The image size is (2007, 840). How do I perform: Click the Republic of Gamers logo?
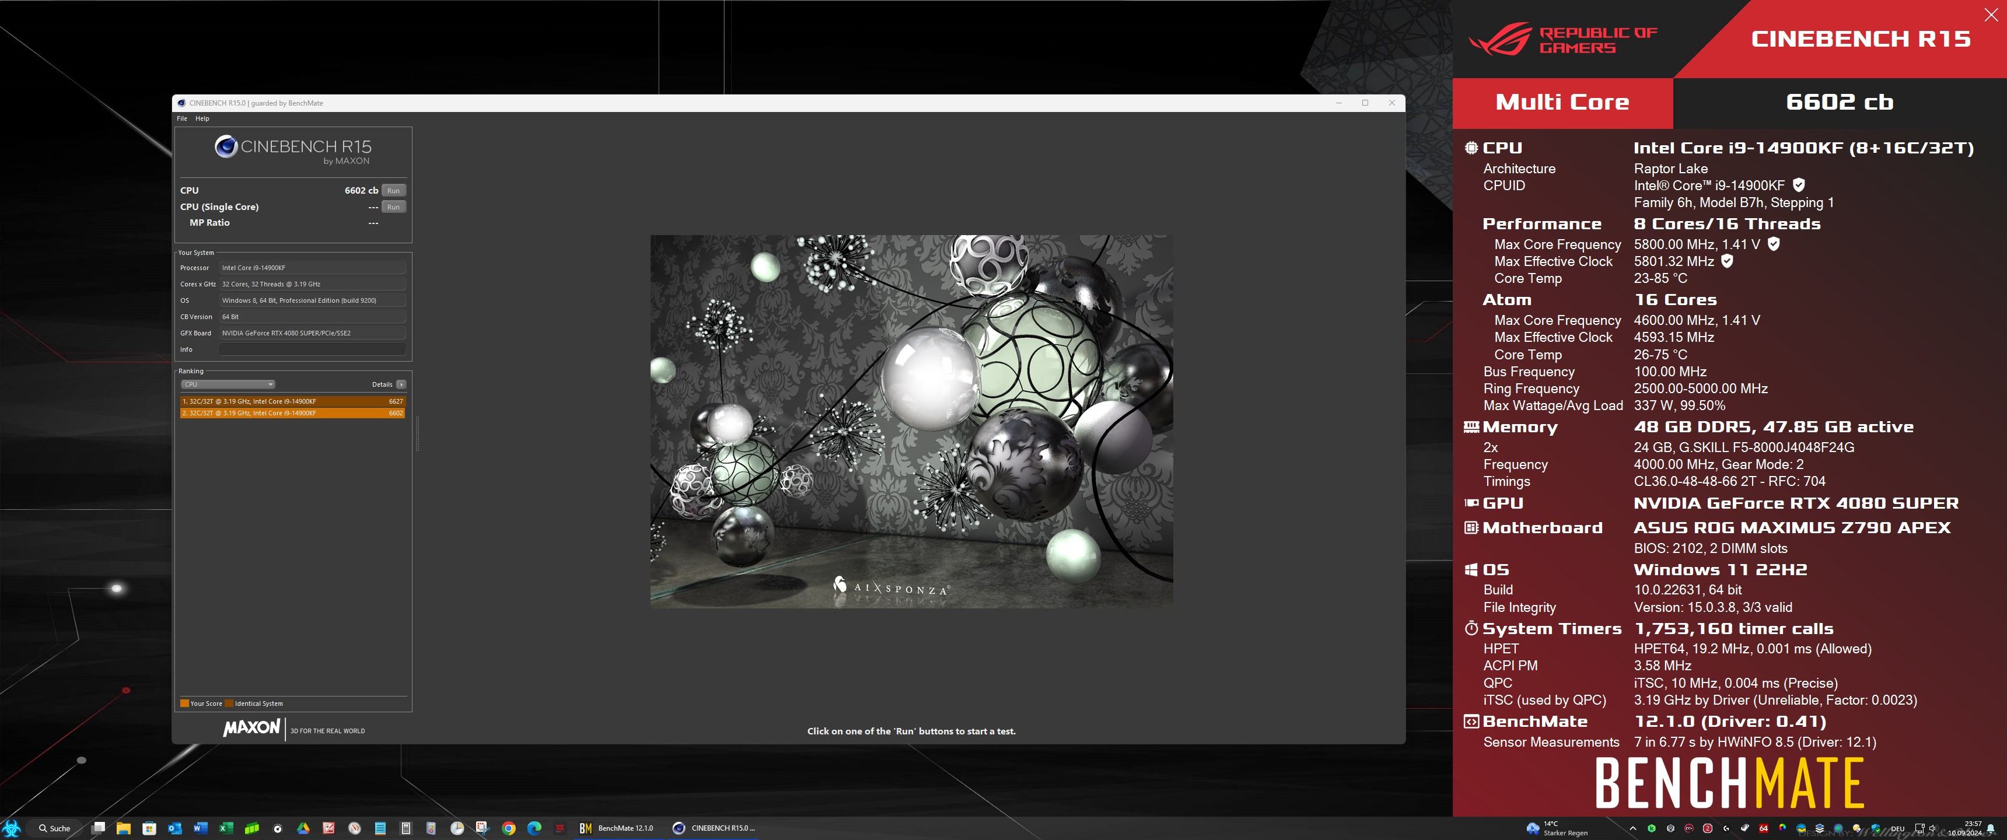(x=1562, y=39)
